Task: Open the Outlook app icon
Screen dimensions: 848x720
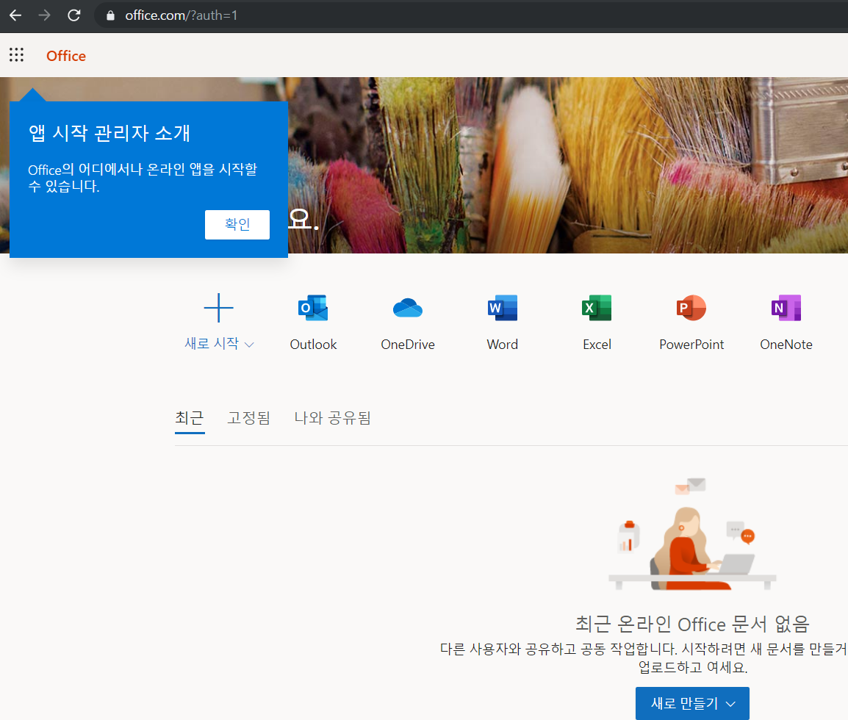Action: (x=313, y=308)
